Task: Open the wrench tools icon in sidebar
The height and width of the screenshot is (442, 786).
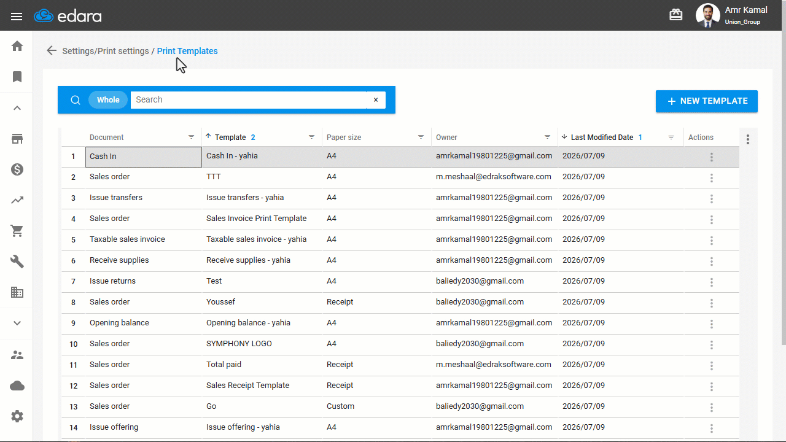Action: point(17,262)
